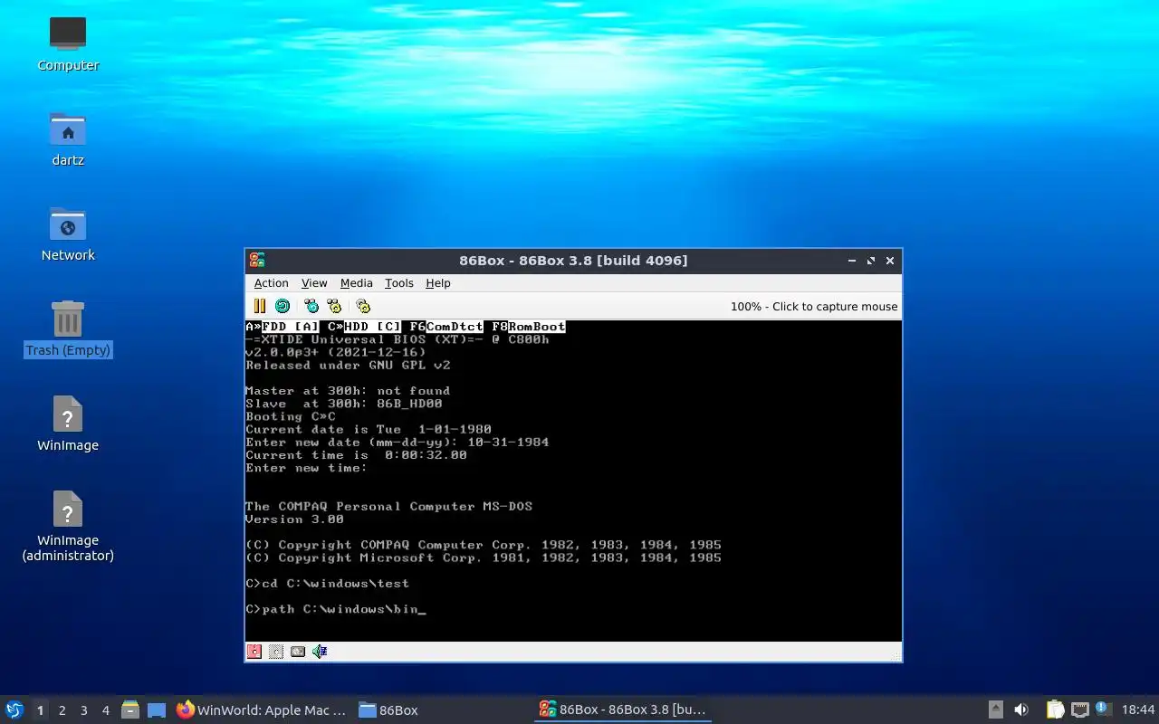1159x724 pixels.
Task: Maximize the 86Box window
Action: [x=871, y=261]
